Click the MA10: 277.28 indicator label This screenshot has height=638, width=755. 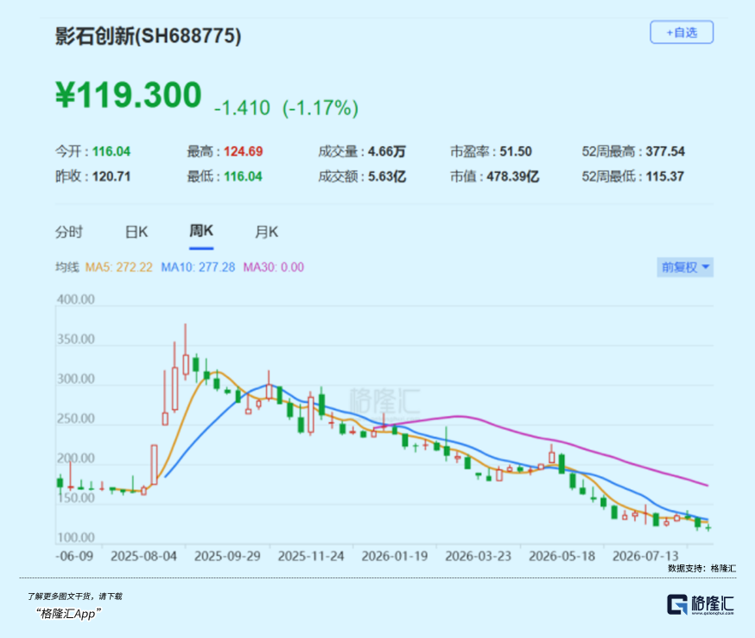point(198,267)
